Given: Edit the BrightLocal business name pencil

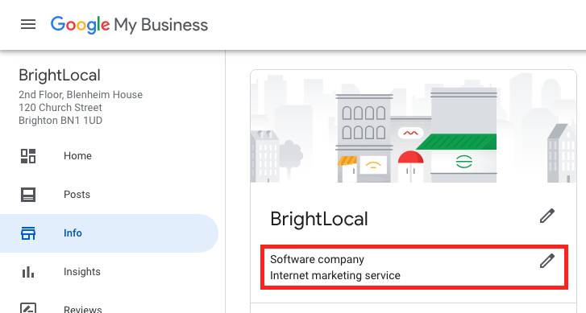Looking at the screenshot, I should (547, 216).
